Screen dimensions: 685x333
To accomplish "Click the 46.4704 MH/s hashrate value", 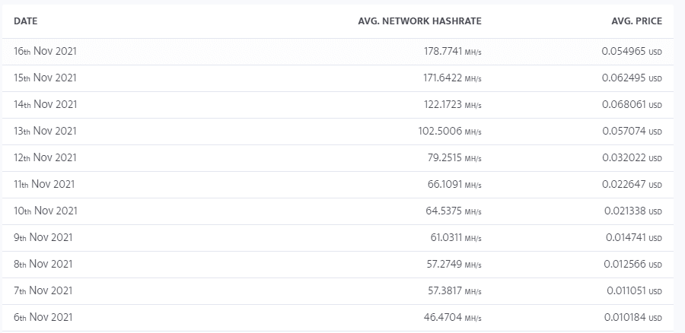I will coord(453,318).
